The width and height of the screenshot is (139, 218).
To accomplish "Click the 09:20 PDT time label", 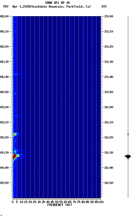I will point(4,138).
